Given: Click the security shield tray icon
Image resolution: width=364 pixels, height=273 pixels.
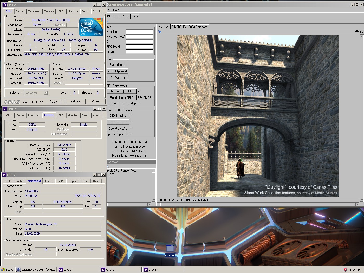Looking at the screenshot, I should [x=345, y=270].
